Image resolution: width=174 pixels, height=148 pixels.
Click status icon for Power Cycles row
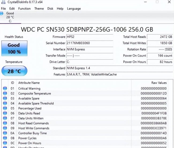[x=5, y=138]
